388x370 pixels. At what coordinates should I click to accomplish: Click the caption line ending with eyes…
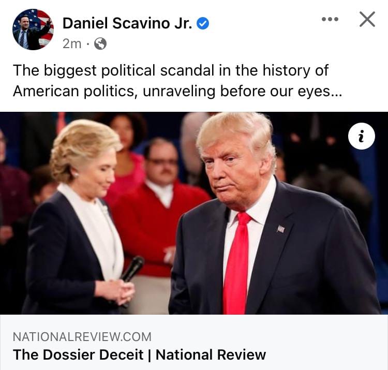[x=177, y=91]
